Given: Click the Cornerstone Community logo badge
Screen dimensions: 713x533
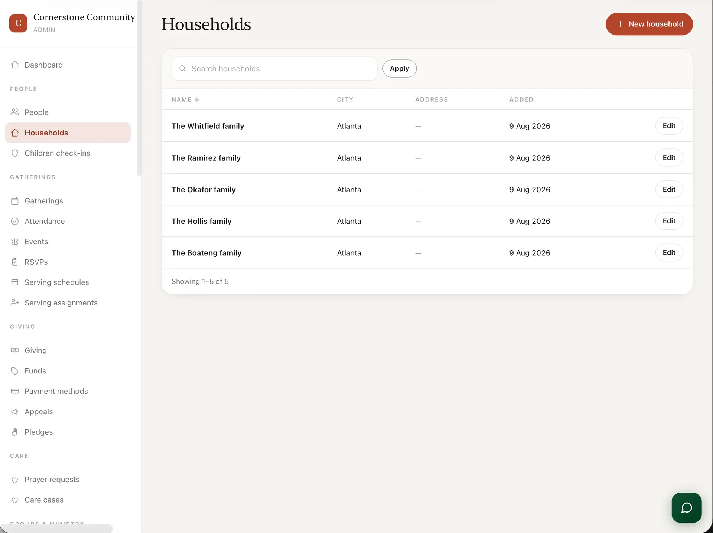Looking at the screenshot, I should pos(18,23).
